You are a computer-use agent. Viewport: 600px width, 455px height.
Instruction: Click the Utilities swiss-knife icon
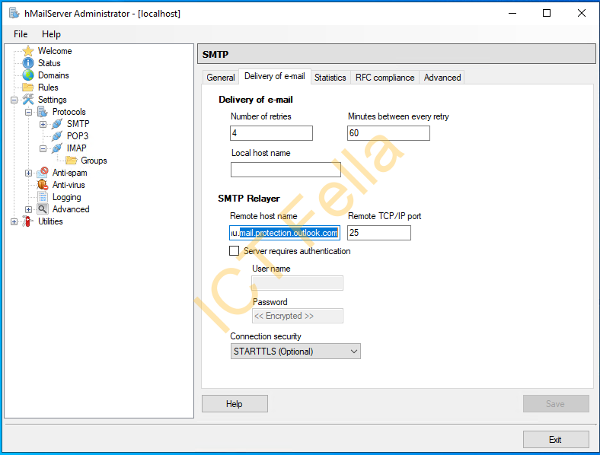[27, 221]
